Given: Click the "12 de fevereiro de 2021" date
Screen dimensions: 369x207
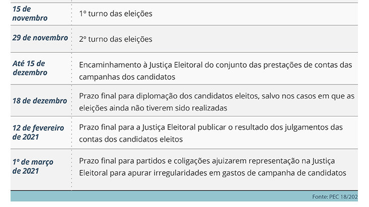Looking at the screenshot, I should [38, 133].
